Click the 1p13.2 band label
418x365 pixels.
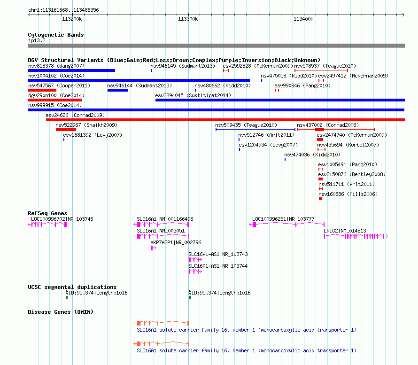pyautogui.click(x=37, y=40)
